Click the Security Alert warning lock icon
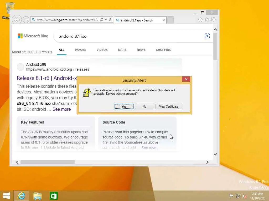 click(x=87, y=92)
